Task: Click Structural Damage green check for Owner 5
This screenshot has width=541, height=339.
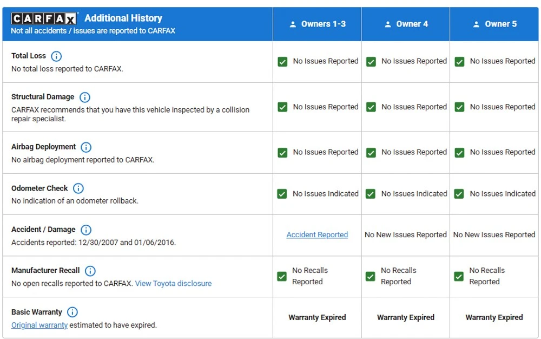Action: tap(459, 107)
